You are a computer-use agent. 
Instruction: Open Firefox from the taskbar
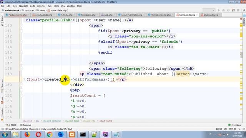(27, 135)
